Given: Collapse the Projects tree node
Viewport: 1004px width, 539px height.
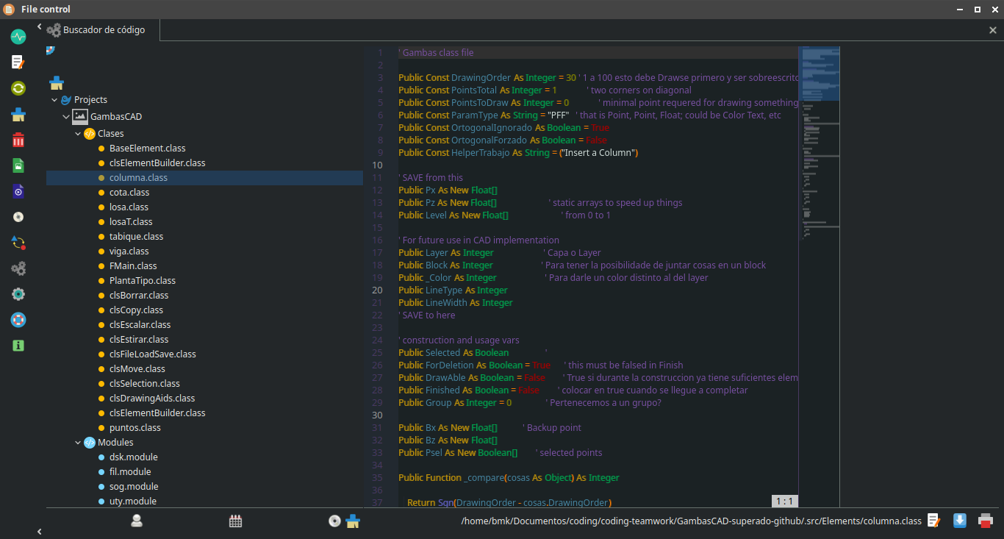Looking at the screenshot, I should (54, 100).
